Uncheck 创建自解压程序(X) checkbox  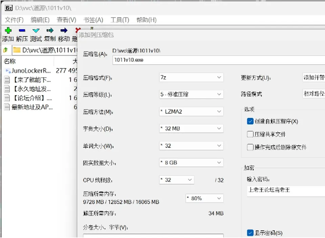click(250, 121)
